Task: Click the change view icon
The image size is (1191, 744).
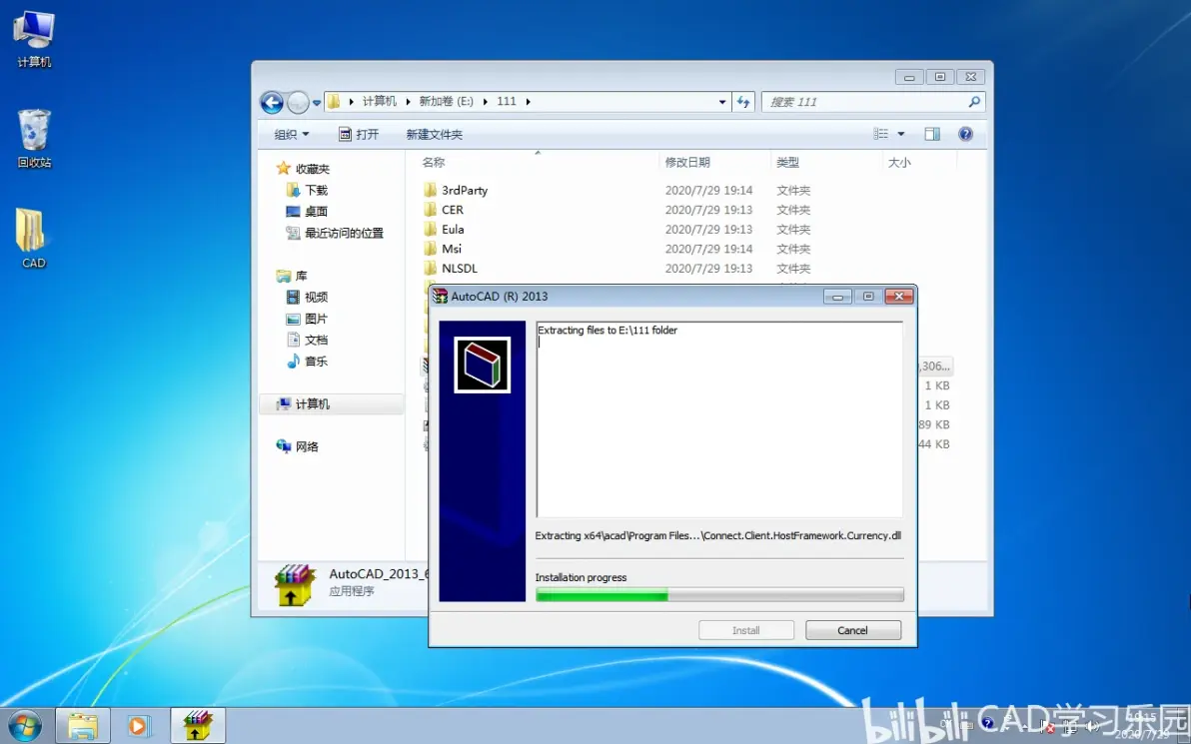Action: [881, 134]
